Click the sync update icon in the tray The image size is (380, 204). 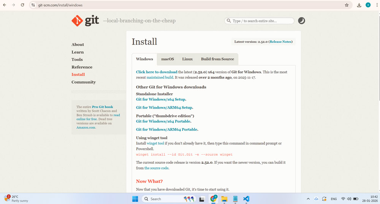pos(324,199)
